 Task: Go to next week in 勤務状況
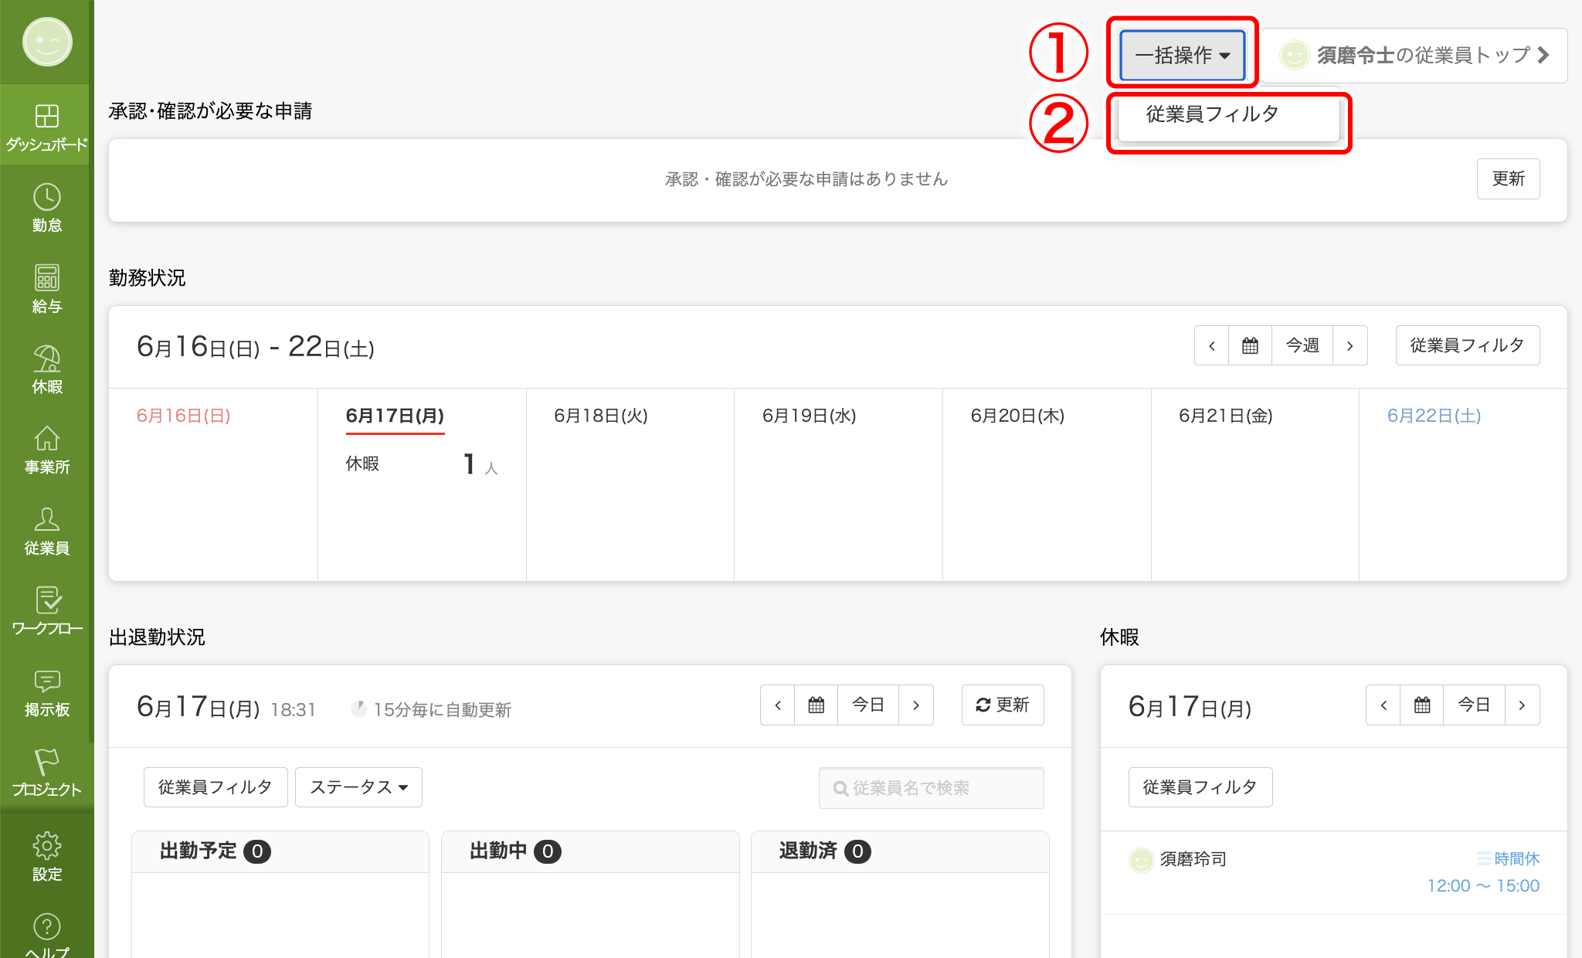click(1349, 345)
